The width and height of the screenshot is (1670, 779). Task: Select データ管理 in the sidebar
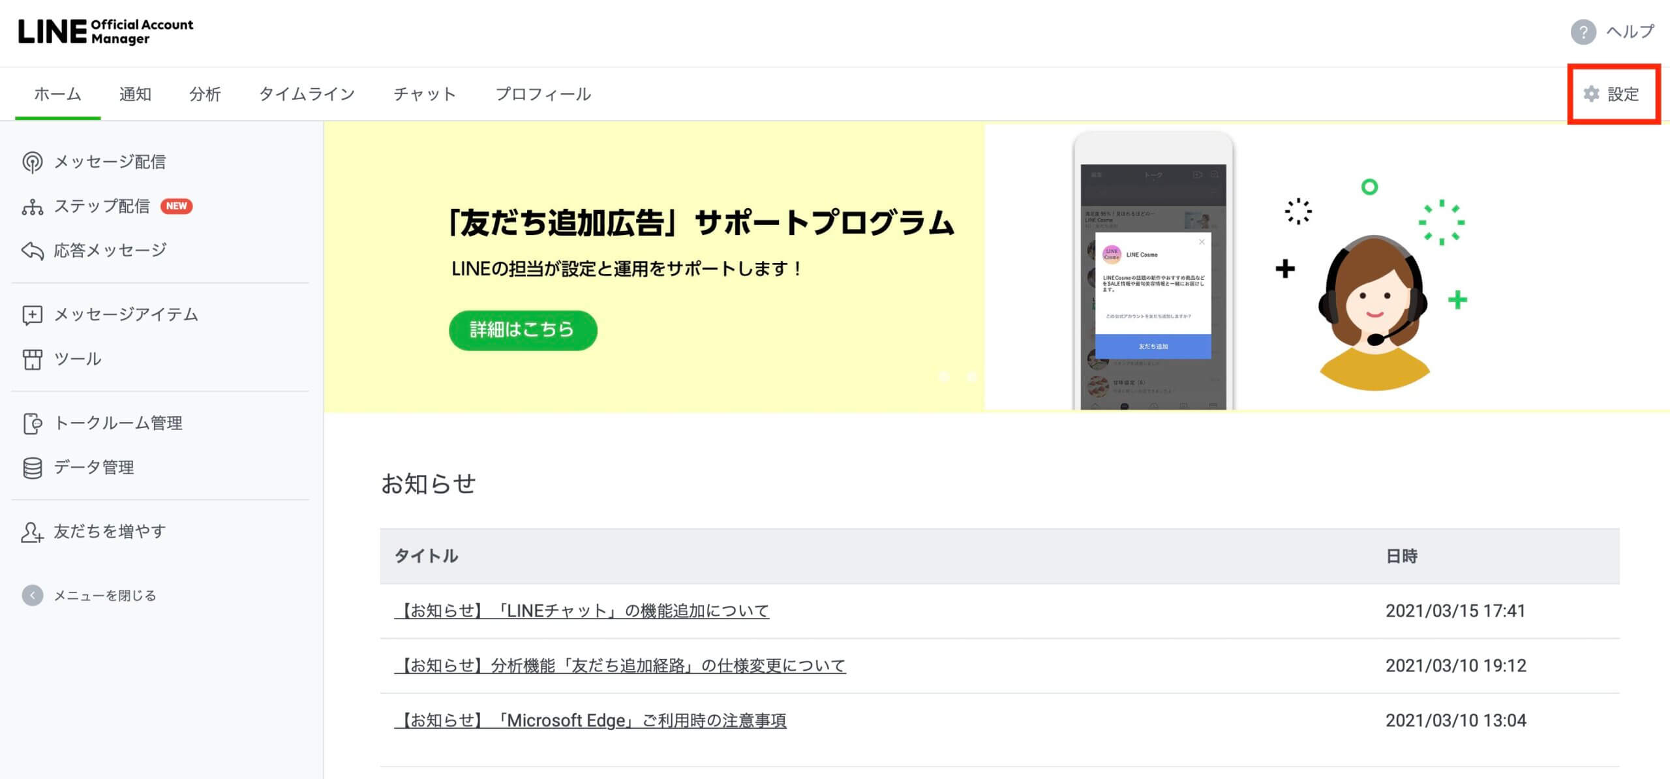94,467
